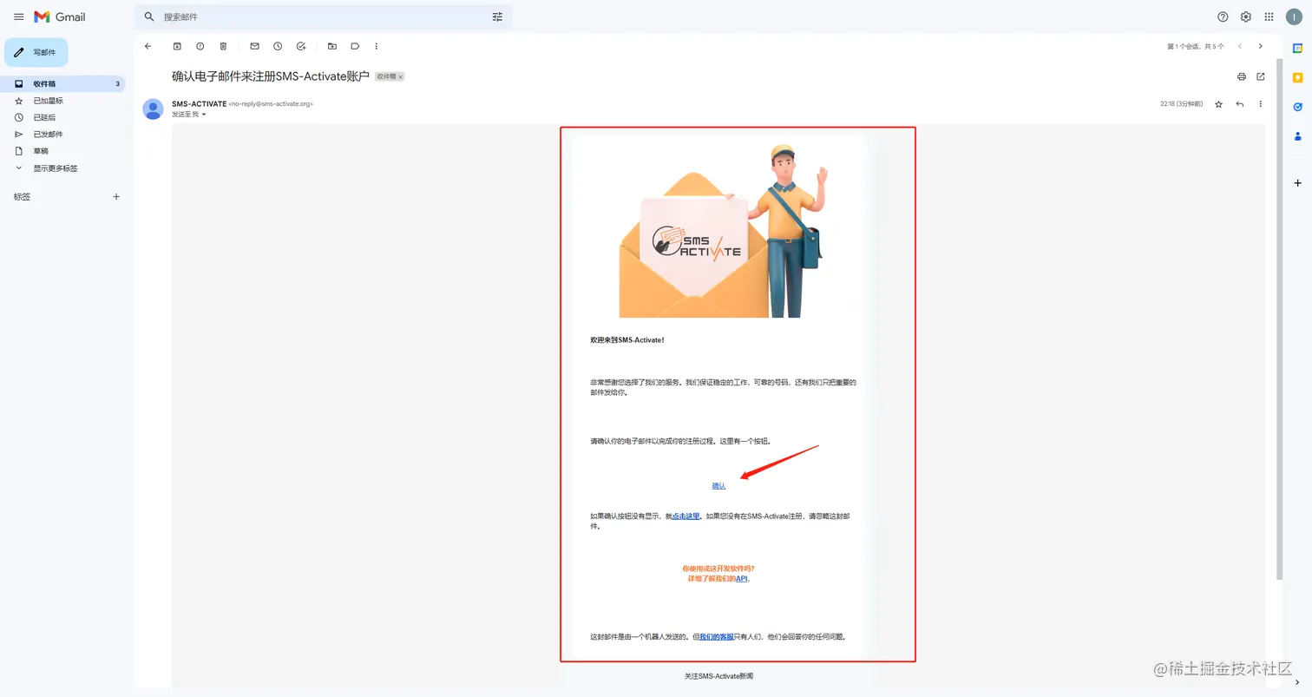Open the search options filter icon
The width and height of the screenshot is (1312, 697).
tap(497, 16)
